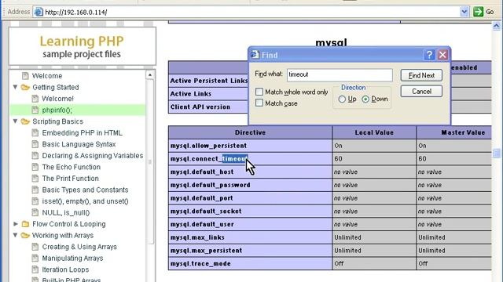Click the Learning PHP sample project files banner
Screen dimensions: 503x282
82,46
